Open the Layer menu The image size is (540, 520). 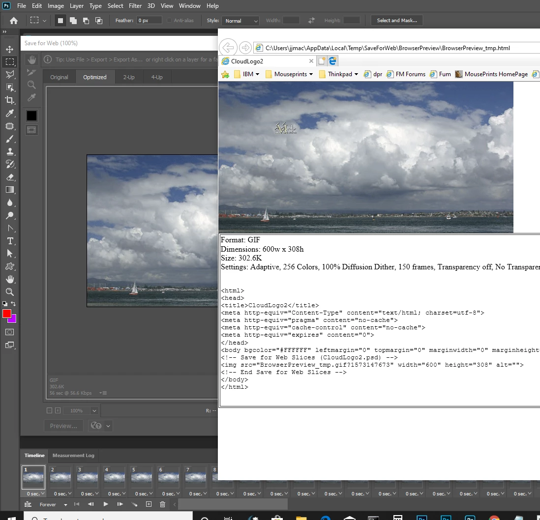76,6
